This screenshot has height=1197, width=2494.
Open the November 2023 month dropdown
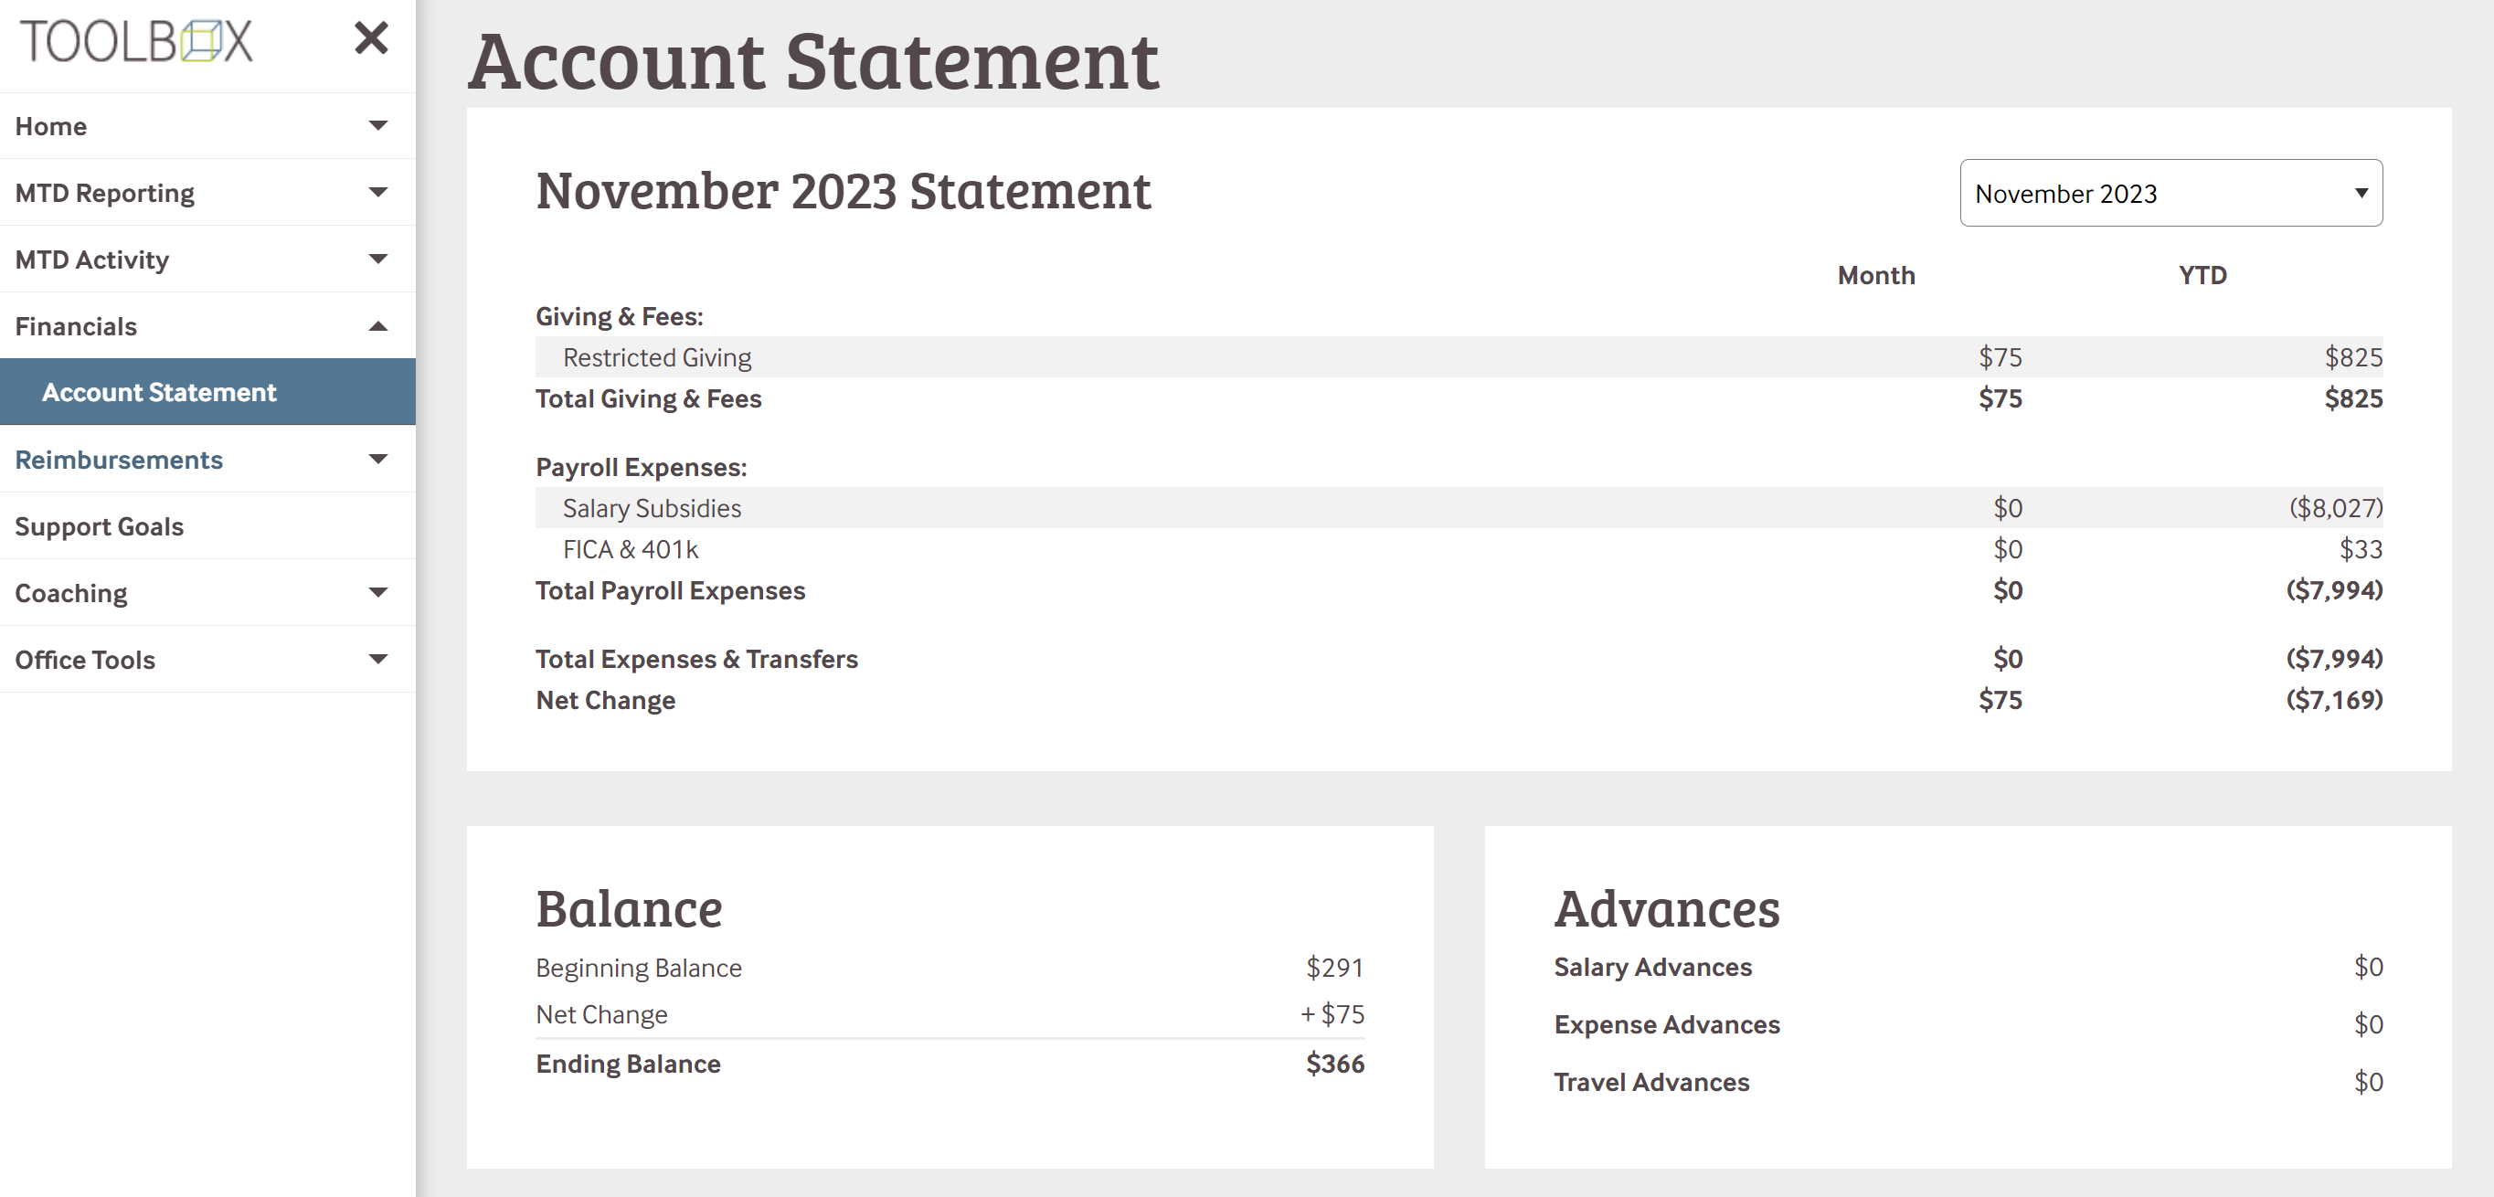2170,194
